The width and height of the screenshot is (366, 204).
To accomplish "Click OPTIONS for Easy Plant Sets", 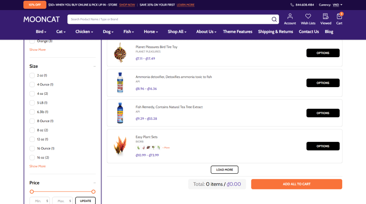I will tap(323, 146).
